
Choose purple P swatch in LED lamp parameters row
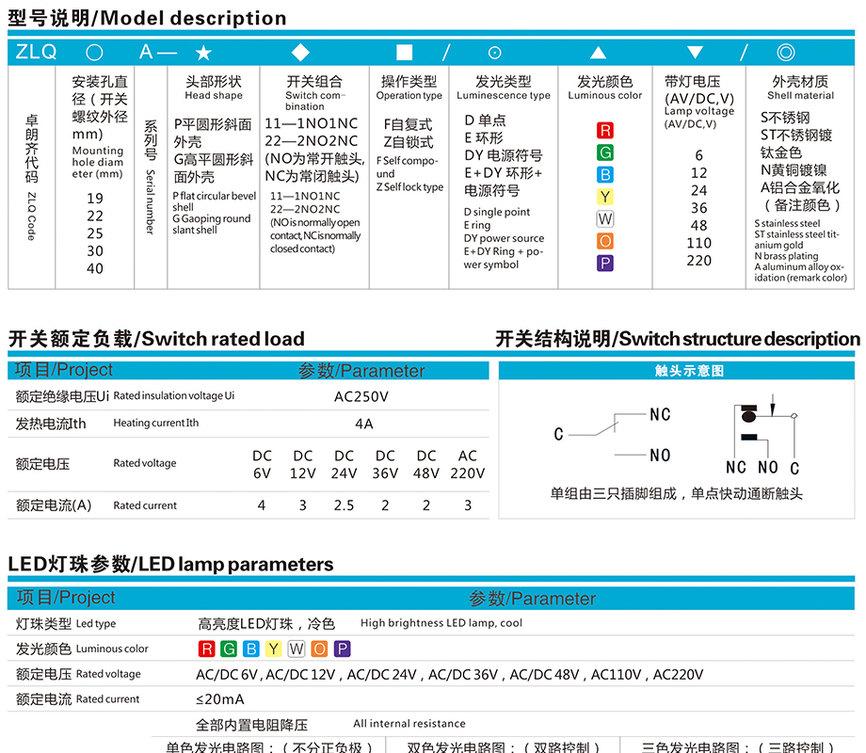point(343,649)
